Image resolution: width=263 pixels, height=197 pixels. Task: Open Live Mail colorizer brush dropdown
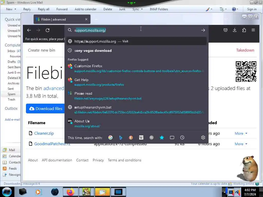[209, 9]
